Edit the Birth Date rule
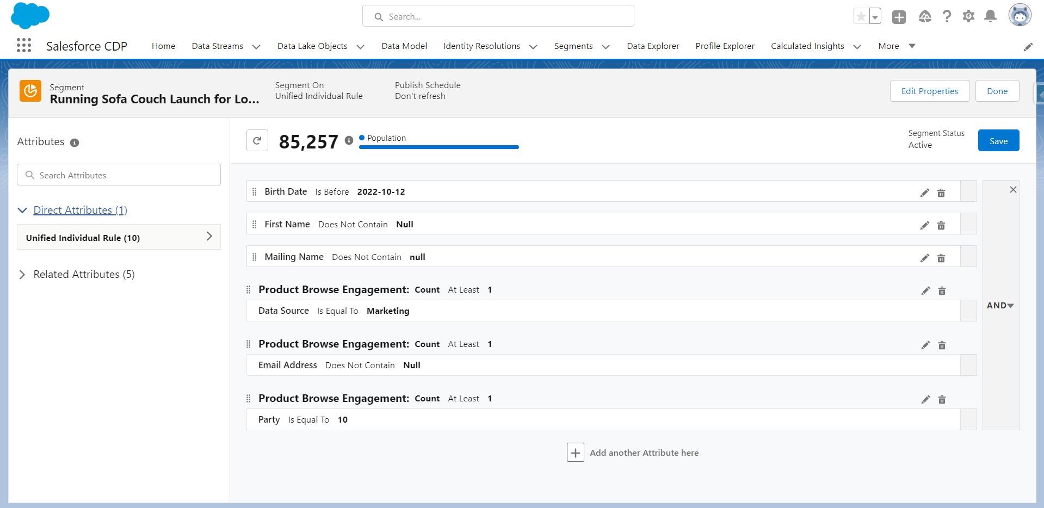Image resolution: width=1044 pixels, height=508 pixels. point(924,193)
